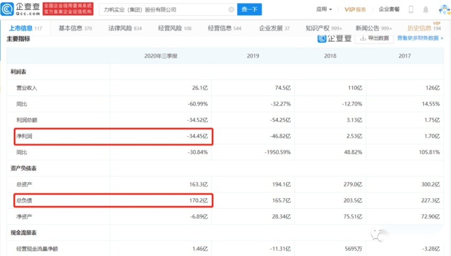Open 查看更多财务数据 link
451x256 pixels.
[x=420, y=38]
